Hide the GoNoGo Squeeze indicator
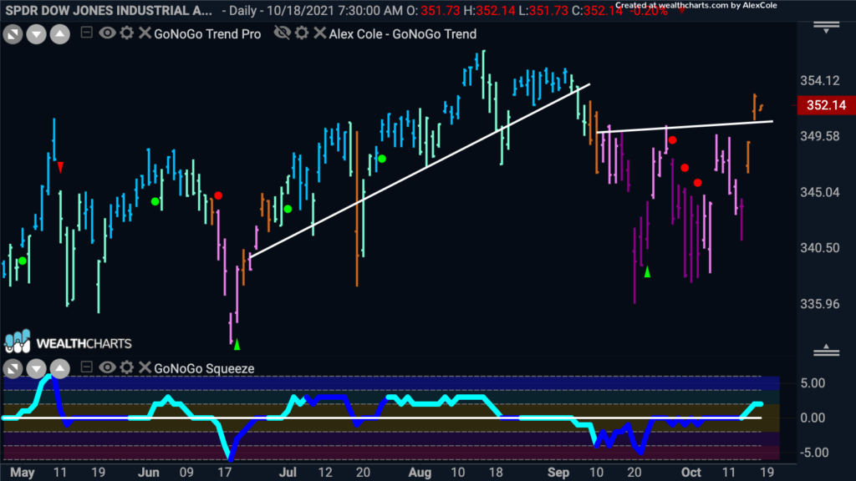The image size is (856, 481). [107, 367]
